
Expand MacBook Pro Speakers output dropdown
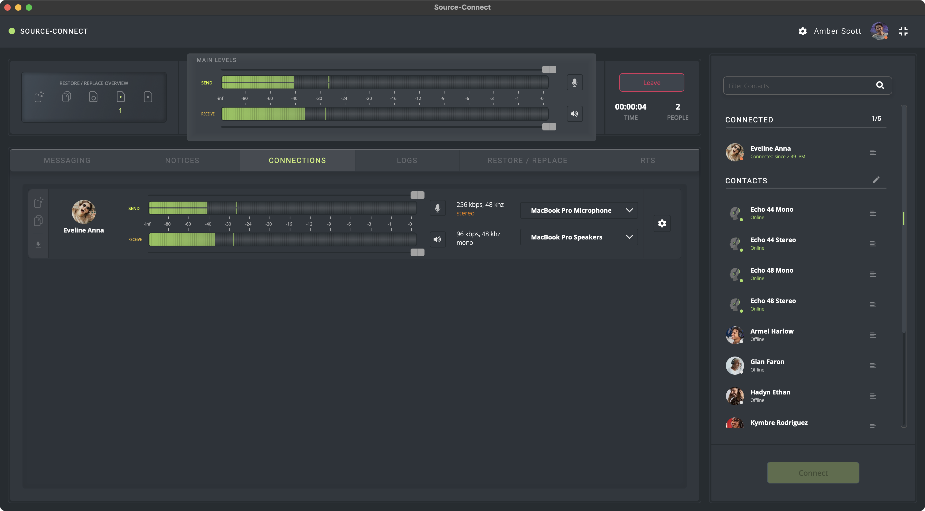(x=579, y=237)
